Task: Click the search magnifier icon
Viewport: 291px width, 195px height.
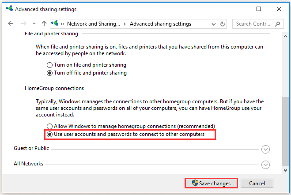Action: click(x=277, y=24)
